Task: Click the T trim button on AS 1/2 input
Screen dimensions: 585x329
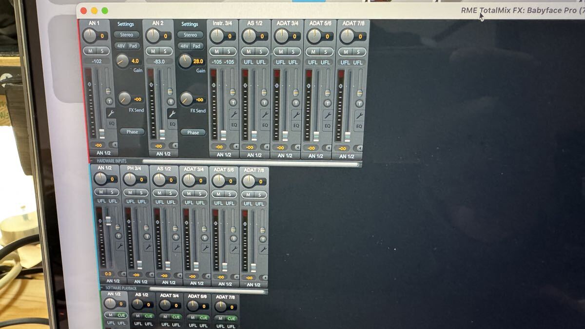Action: click(x=265, y=103)
